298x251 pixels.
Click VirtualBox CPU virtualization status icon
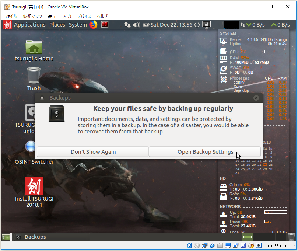pyautogui.click(x=243, y=245)
